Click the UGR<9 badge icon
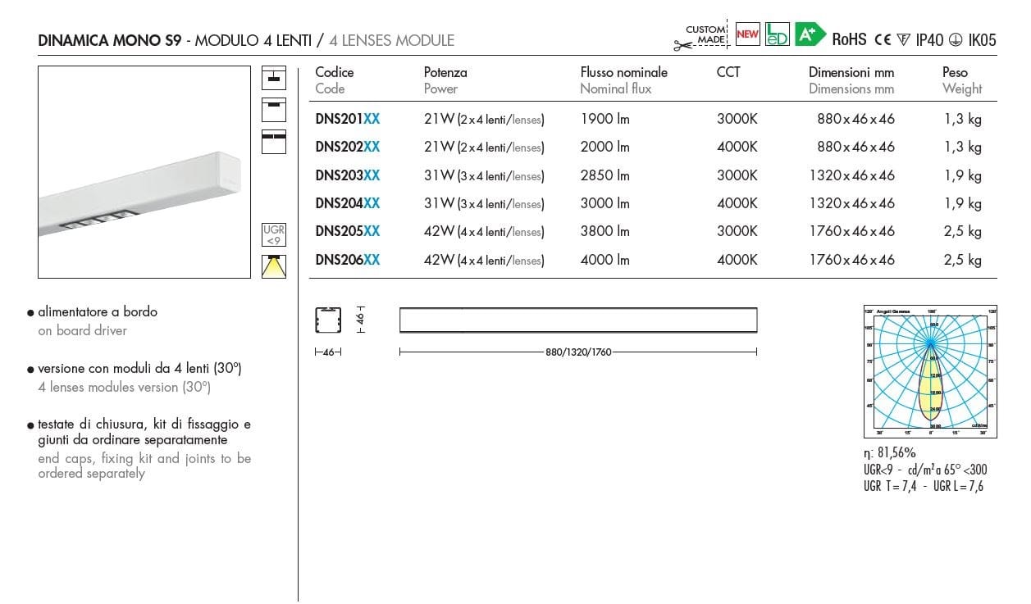The image size is (1031, 604). pos(273,235)
